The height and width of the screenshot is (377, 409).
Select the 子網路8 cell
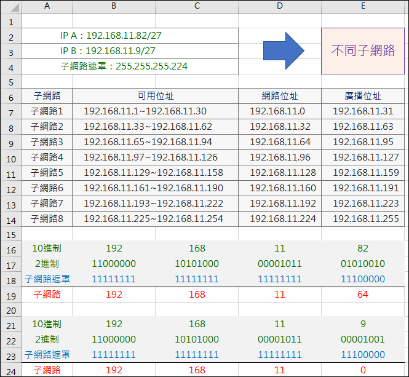point(47,219)
